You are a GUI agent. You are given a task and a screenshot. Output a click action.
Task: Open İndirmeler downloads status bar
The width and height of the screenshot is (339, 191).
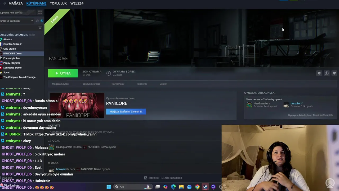[x=163, y=178]
